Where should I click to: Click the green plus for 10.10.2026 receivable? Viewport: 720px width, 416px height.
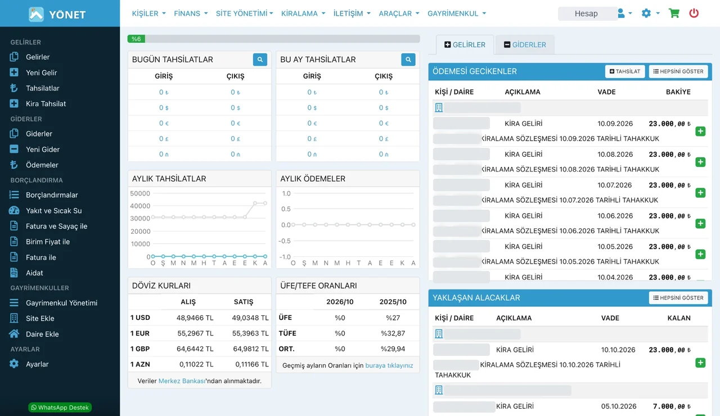[x=700, y=363]
